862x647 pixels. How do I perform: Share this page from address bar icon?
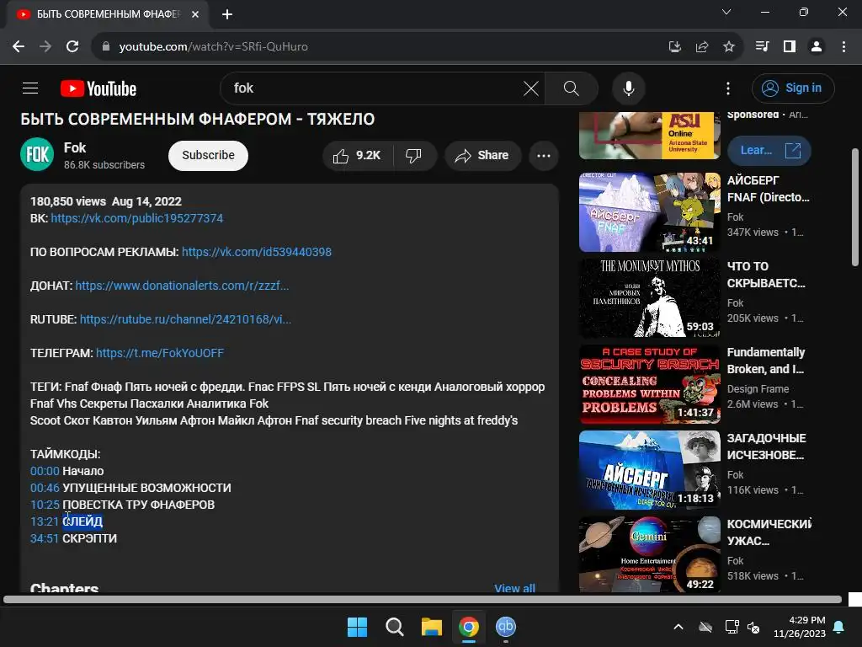(701, 46)
